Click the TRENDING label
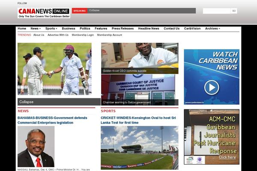Viewport: 257px width, 171px height. coord(24,35)
